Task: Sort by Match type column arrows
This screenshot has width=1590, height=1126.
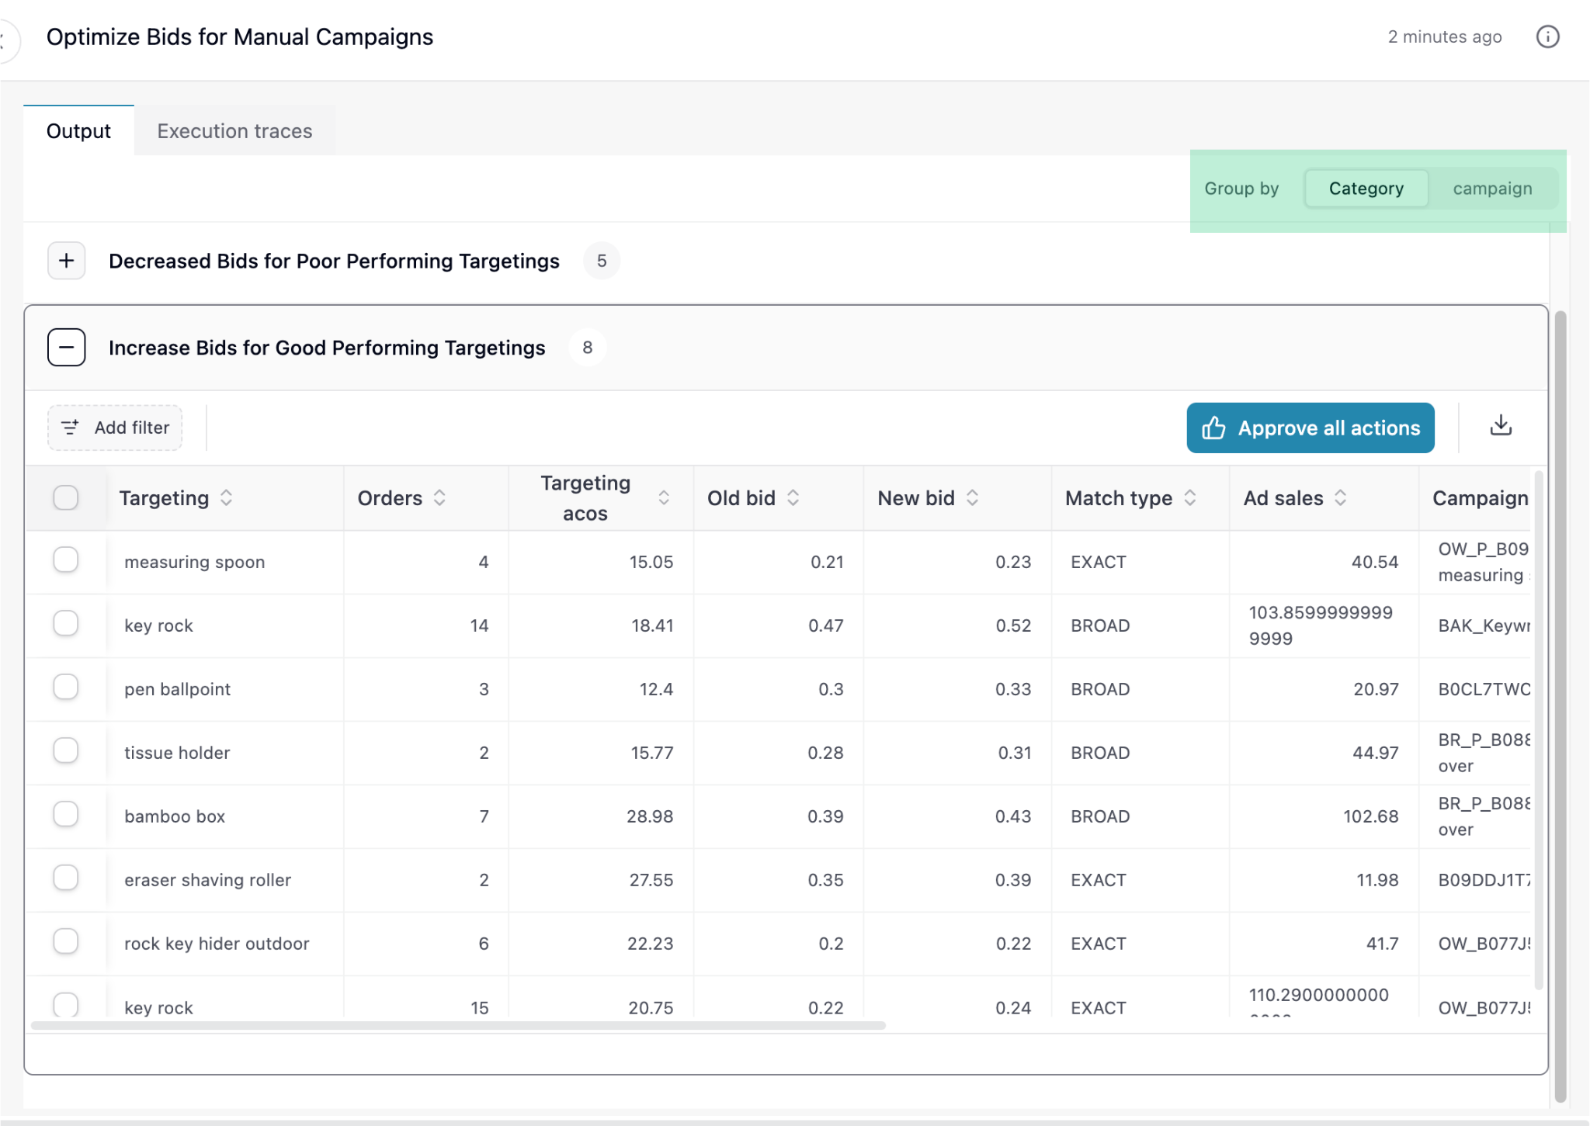Action: [x=1189, y=497]
